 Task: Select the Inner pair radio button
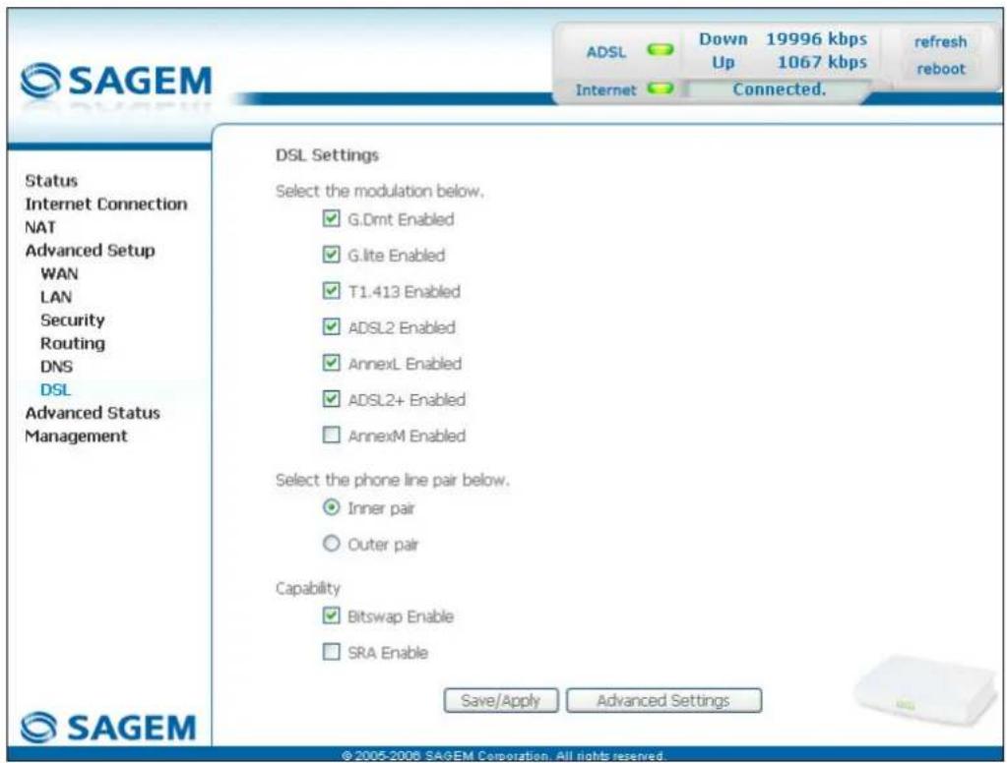331,507
